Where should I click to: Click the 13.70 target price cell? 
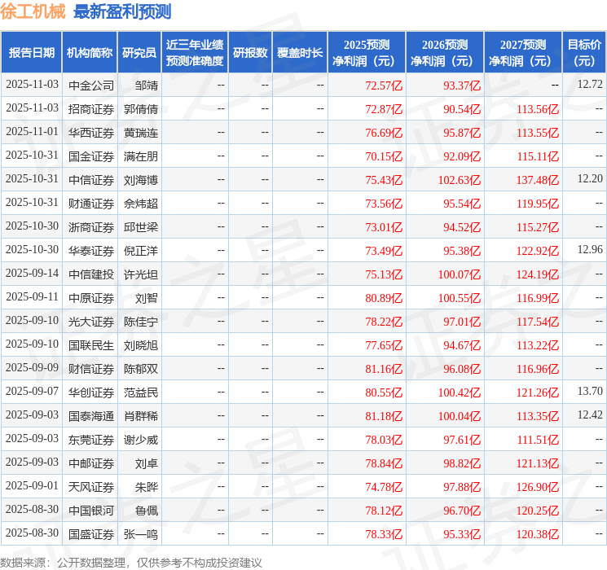coord(589,392)
